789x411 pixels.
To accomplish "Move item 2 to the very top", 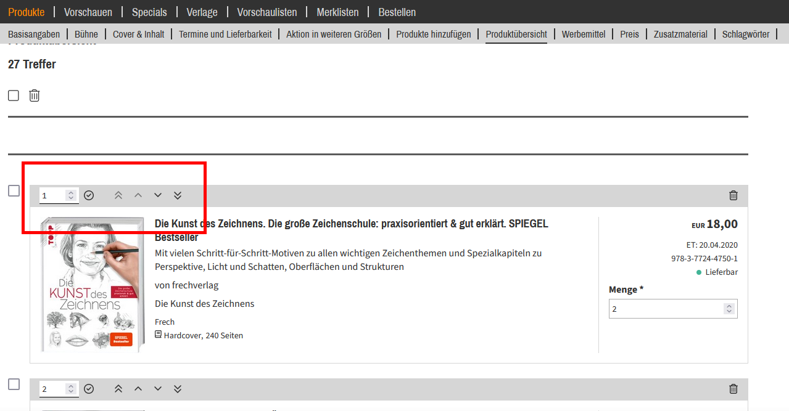I will [118, 389].
